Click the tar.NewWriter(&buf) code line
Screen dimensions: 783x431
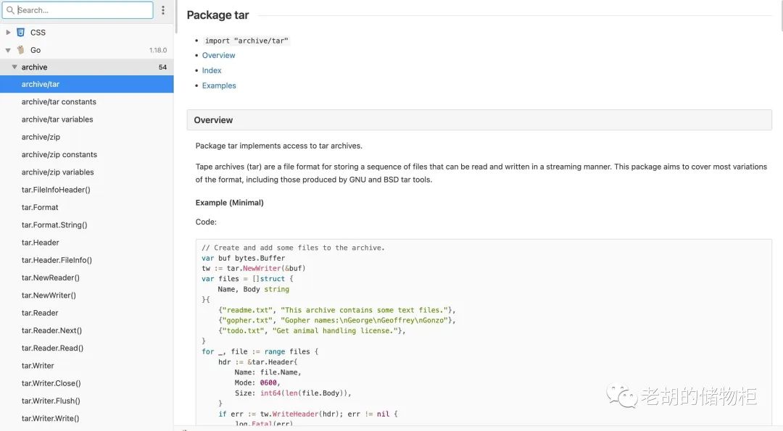click(254, 268)
